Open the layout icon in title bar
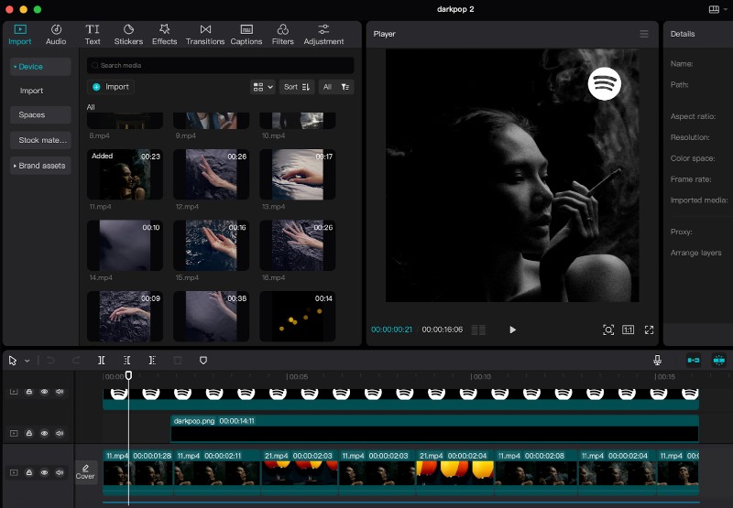Viewport: 733px width, 508px height. click(x=714, y=9)
